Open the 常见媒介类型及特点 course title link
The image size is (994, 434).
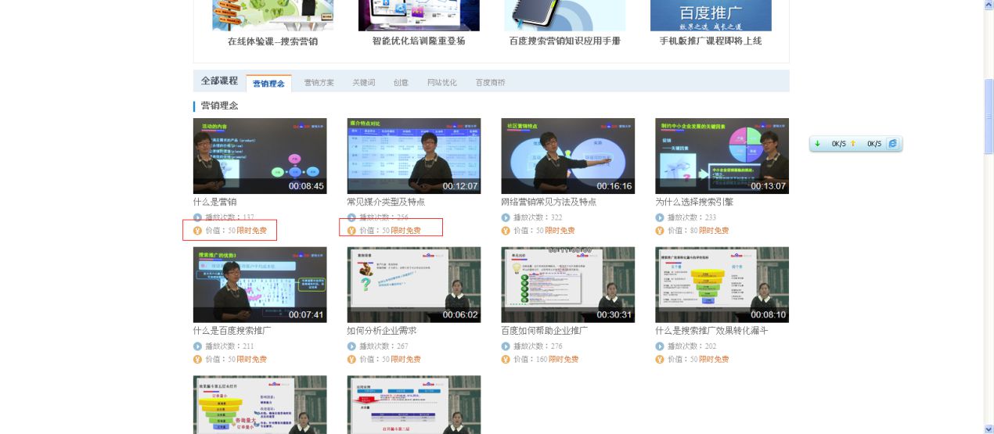tap(386, 202)
